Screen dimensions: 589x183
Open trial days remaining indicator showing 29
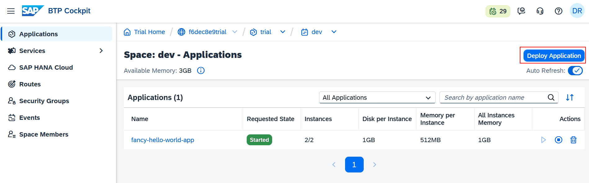[498, 11]
